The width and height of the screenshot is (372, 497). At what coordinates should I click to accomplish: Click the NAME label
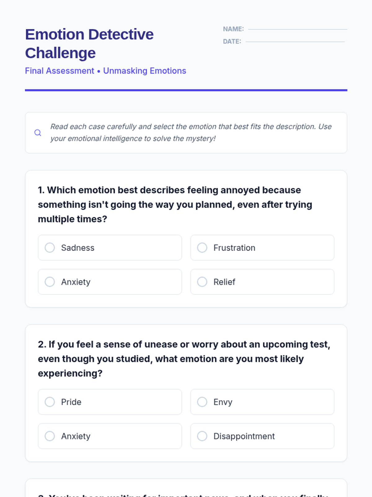[x=233, y=29]
